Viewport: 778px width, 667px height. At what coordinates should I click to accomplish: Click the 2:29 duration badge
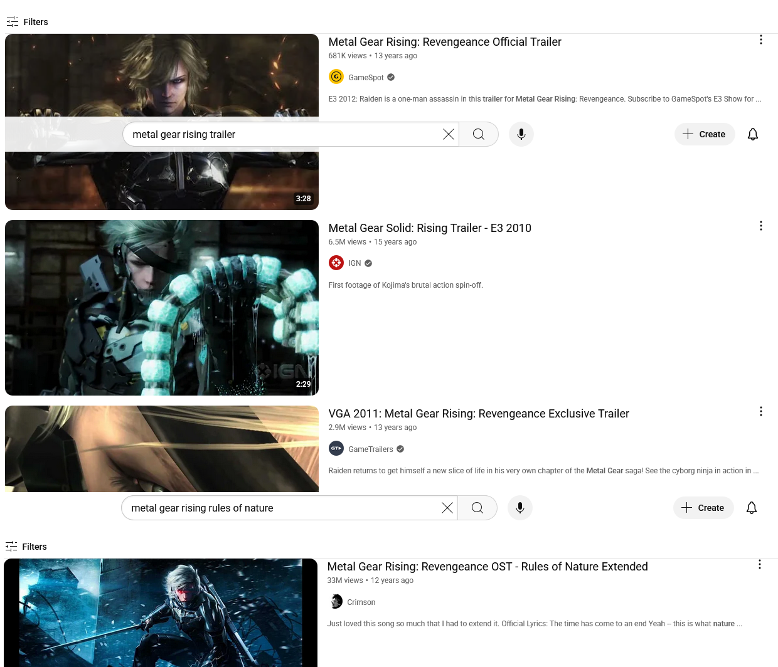[304, 384]
